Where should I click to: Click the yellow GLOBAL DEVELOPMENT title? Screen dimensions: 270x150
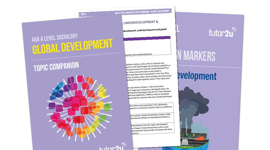pos(72,46)
